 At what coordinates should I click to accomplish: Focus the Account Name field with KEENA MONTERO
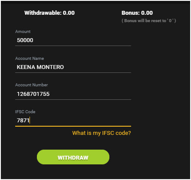tap(73, 67)
